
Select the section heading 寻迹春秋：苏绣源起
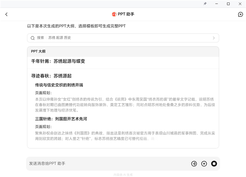51,76
